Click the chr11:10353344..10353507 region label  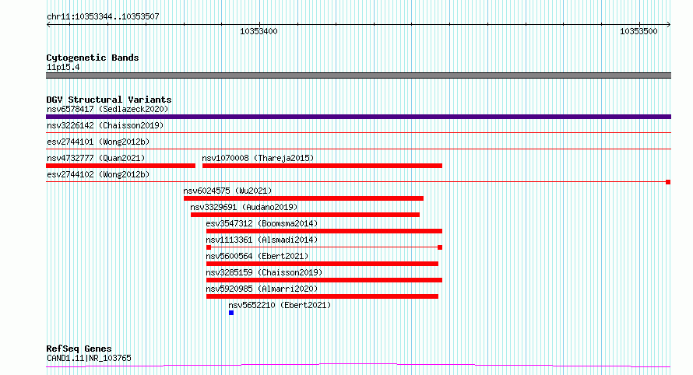click(103, 16)
